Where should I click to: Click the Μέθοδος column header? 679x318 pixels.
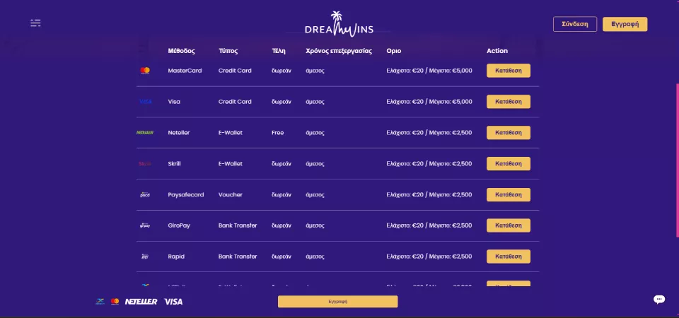click(x=182, y=51)
